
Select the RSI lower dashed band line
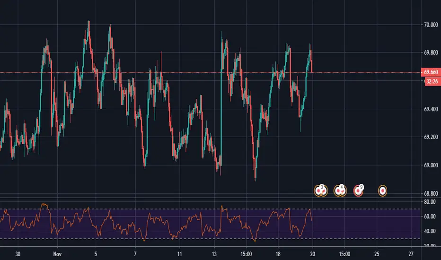[211, 239]
